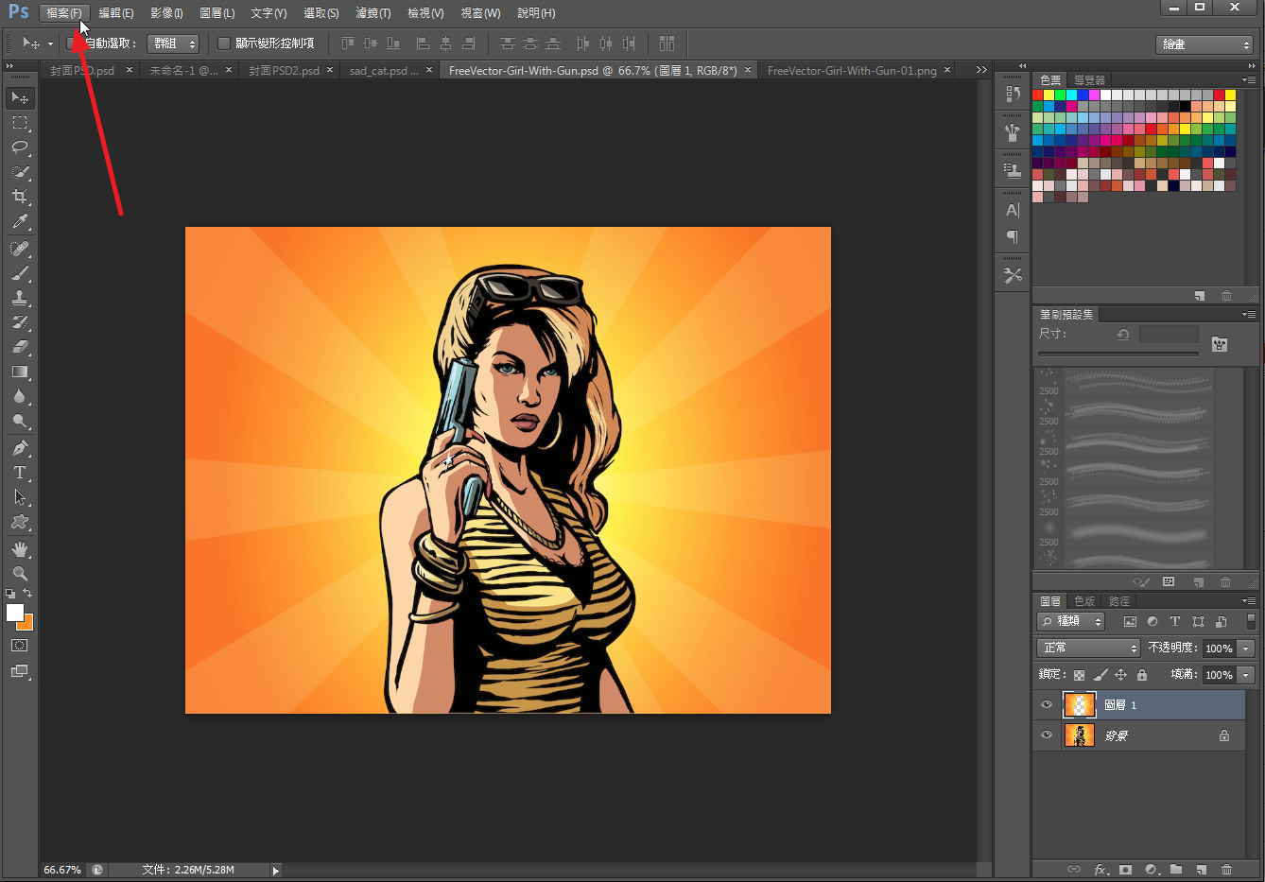Delete layer using Layers panel trash icon
The height and width of the screenshot is (882, 1265).
(x=1226, y=870)
